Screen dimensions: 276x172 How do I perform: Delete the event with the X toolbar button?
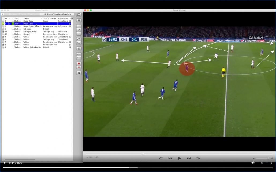click(x=79, y=33)
